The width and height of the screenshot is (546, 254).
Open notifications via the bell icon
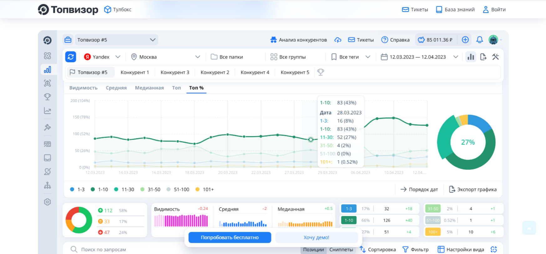(x=480, y=40)
